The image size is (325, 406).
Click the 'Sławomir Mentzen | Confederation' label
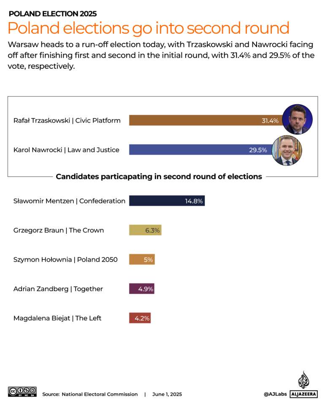click(69, 201)
